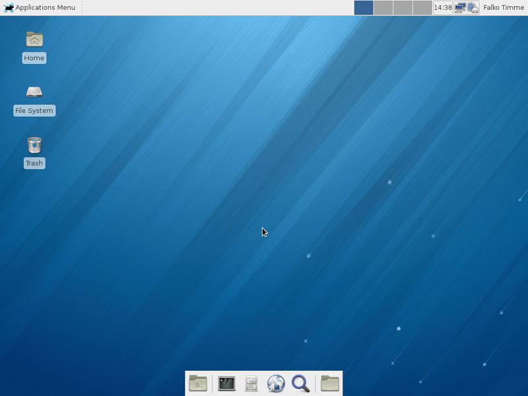Launch the Terminal emulator from dock
528x396 pixels.
point(226,383)
